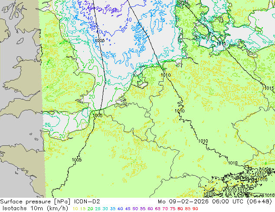
Task: Click the "(06+48)" forecast offset text
Action: [259, 202]
